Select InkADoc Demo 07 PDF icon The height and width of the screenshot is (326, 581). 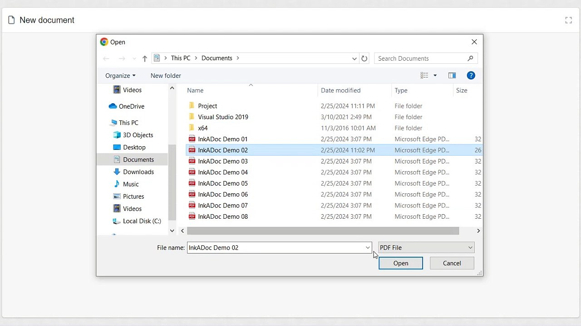coord(192,206)
